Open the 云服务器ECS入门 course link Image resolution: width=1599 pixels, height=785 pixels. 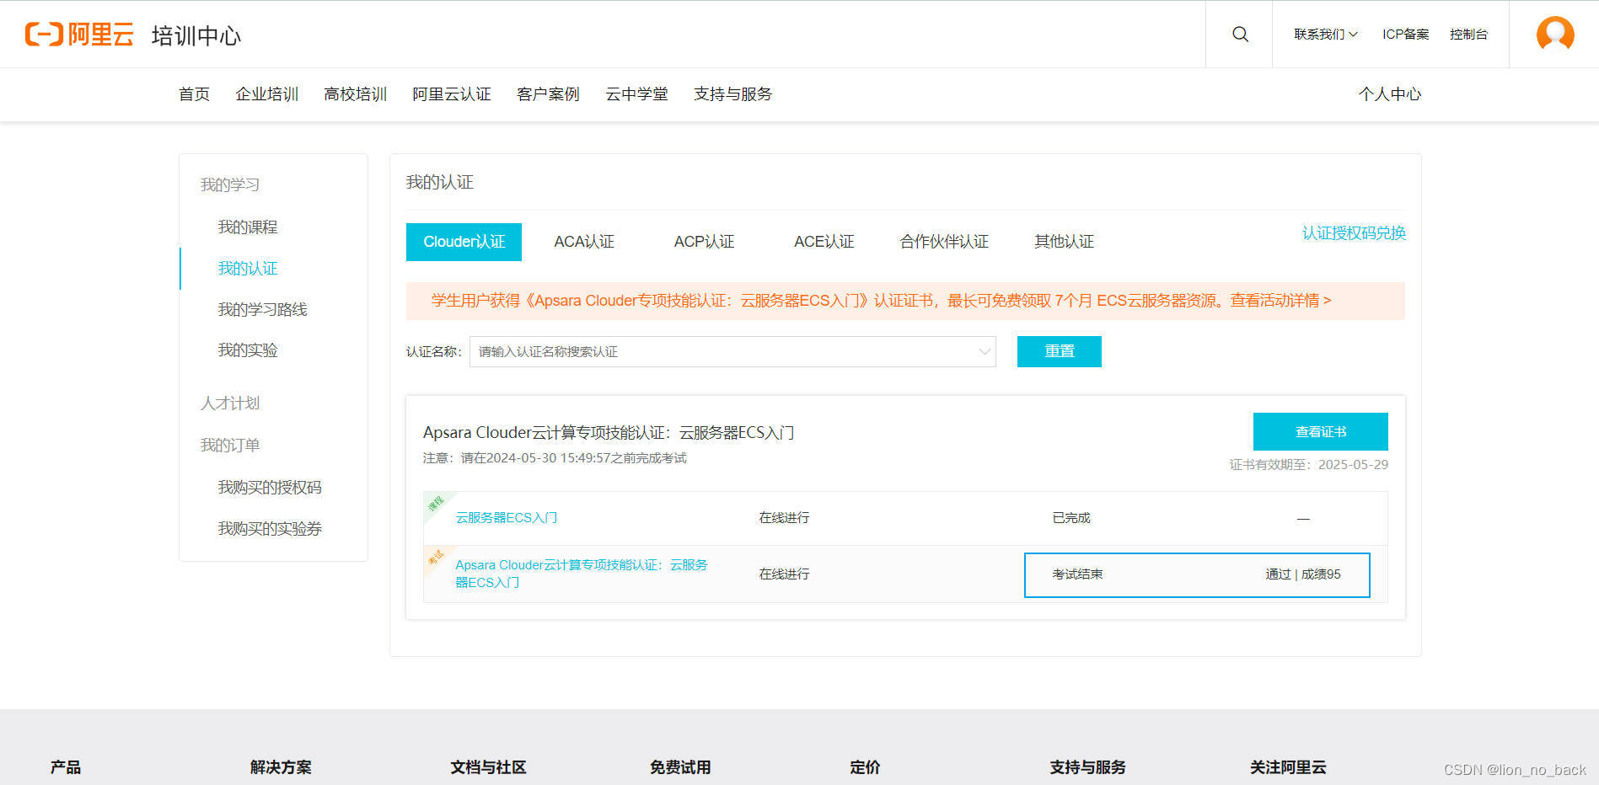pos(507,518)
